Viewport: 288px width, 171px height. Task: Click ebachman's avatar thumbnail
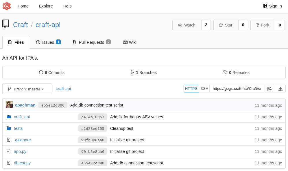[x=9, y=105]
